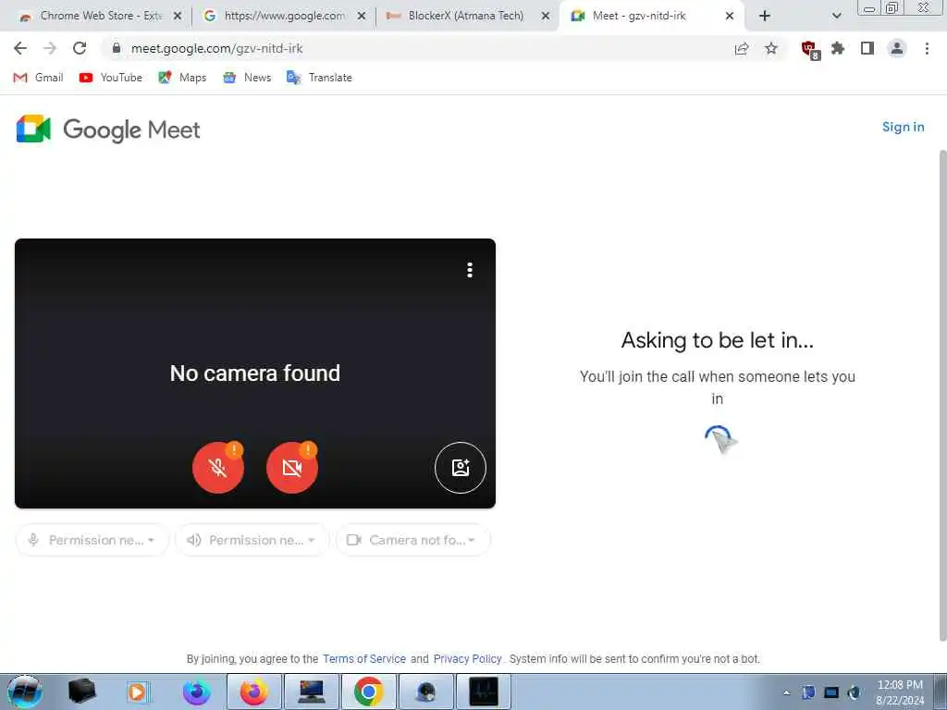Viewport: 947px width, 710px height.
Task: Close the Chrome Web Store tab
Action: pos(178,17)
